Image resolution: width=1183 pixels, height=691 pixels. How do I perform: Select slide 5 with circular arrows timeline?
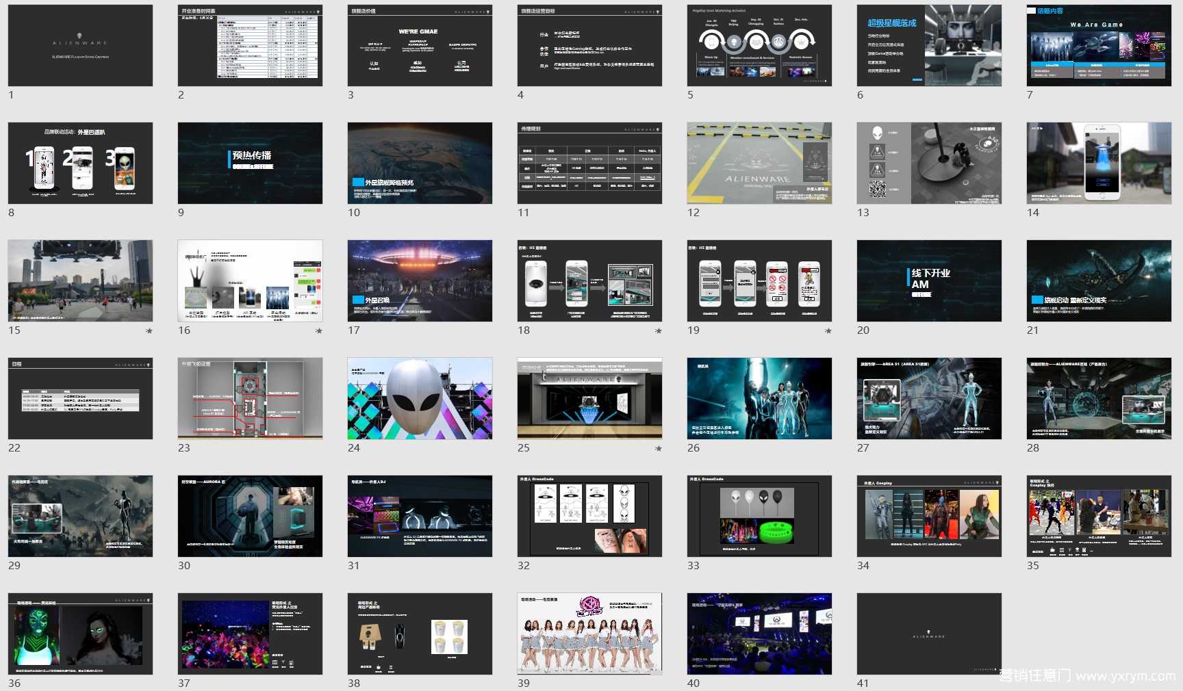click(759, 45)
